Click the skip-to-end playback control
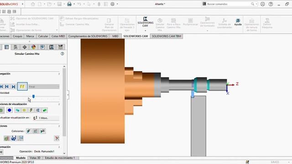Viewport: 292px width, 164px height. tap(13, 87)
